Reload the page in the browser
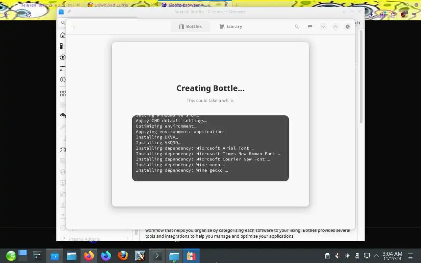Viewport: 421px width, 263px height. click(x=28, y=15)
